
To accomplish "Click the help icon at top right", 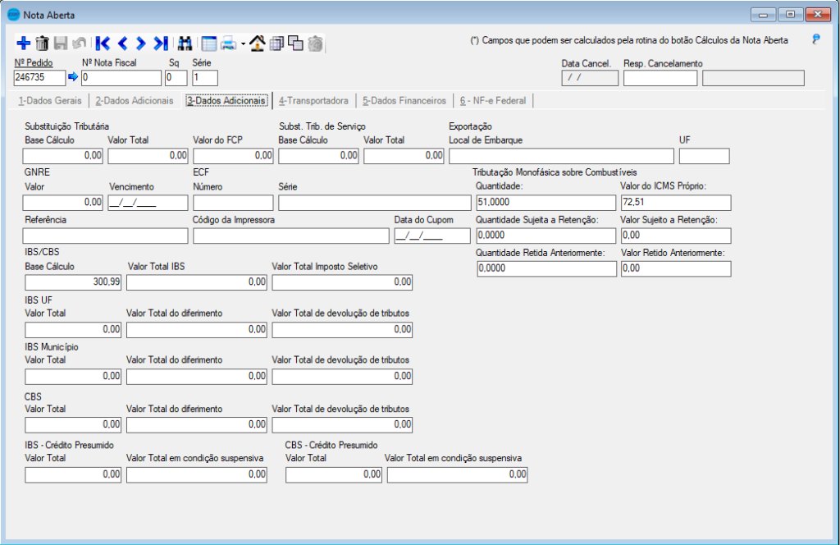I will 815,39.
